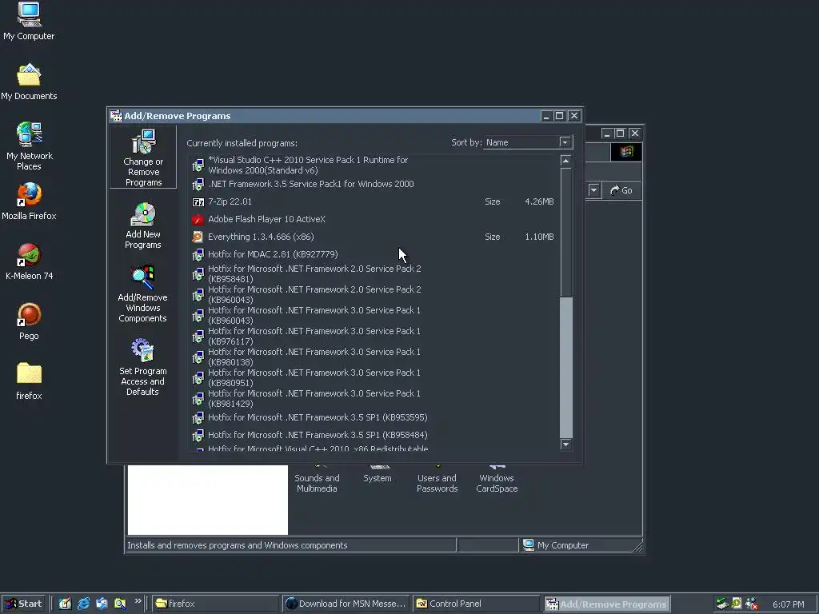The width and height of the screenshot is (819, 614).
Task: Launch Mozilla Firefox from desktop
Action: click(x=29, y=201)
